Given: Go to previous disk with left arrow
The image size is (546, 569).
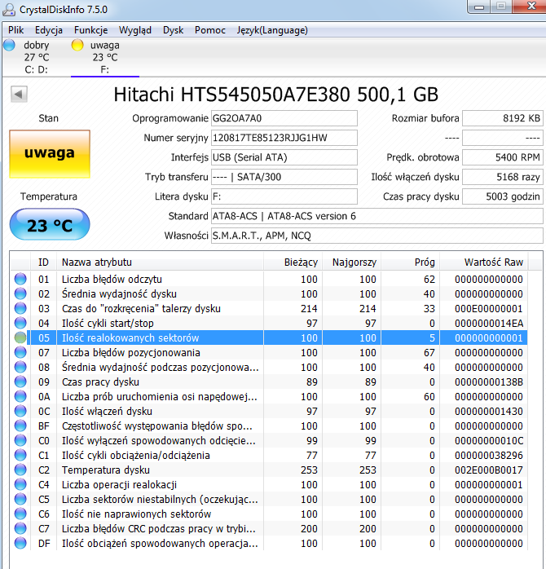Looking at the screenshot, I should click(x=19, y=95).
